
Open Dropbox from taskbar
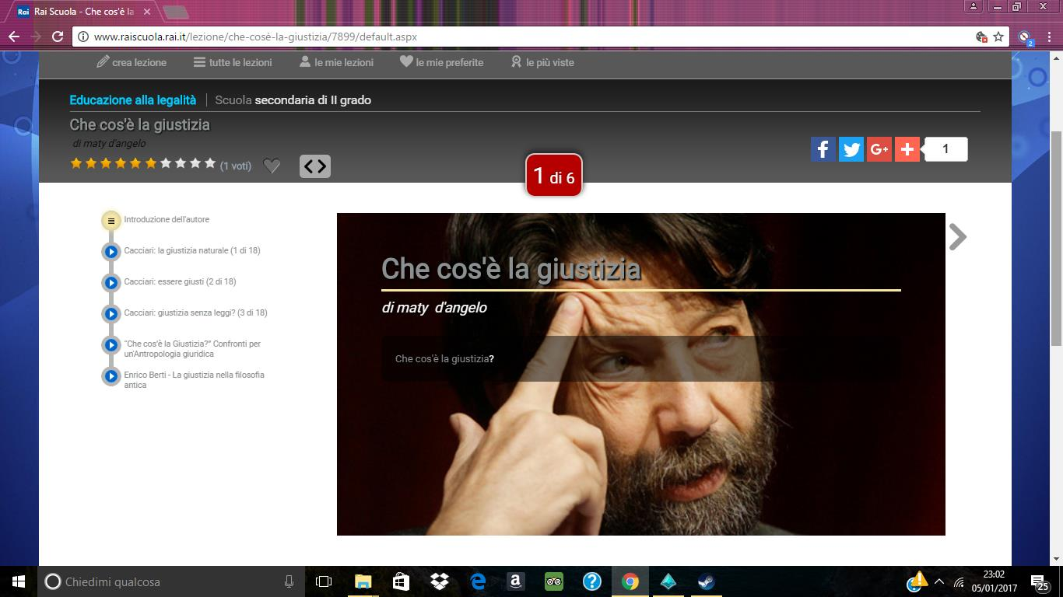[439, 581]
